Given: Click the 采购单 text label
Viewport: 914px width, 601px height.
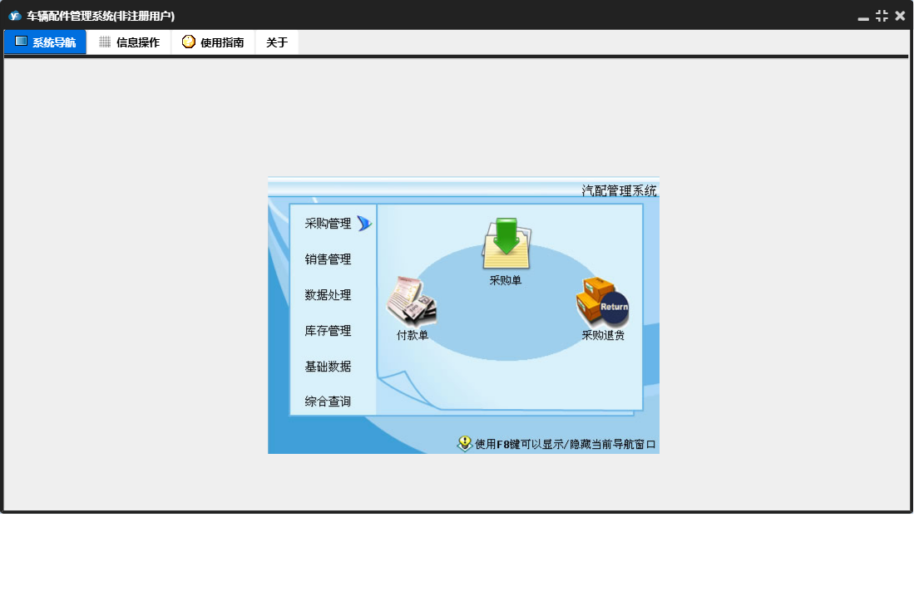Looking at the screenshot, I should tap(506, 281).
